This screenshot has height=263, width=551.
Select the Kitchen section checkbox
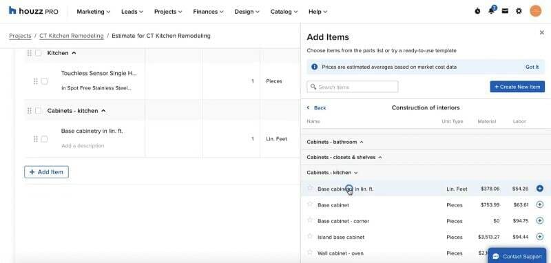point(39,53)
